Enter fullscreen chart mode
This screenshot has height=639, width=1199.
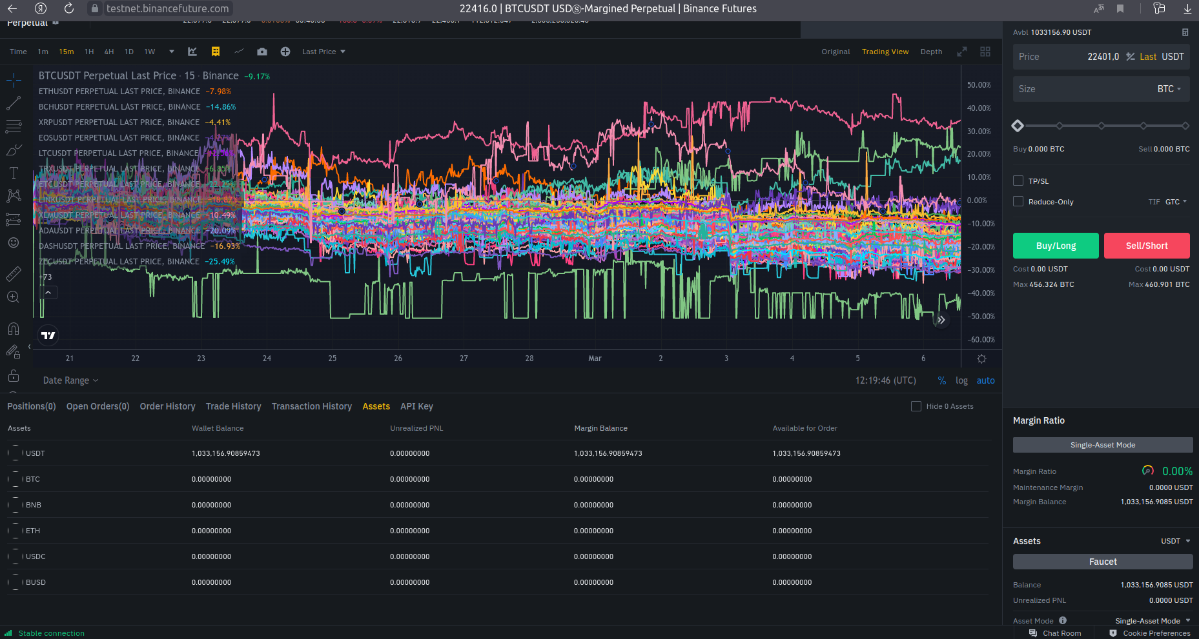click(x=962, y=52)
